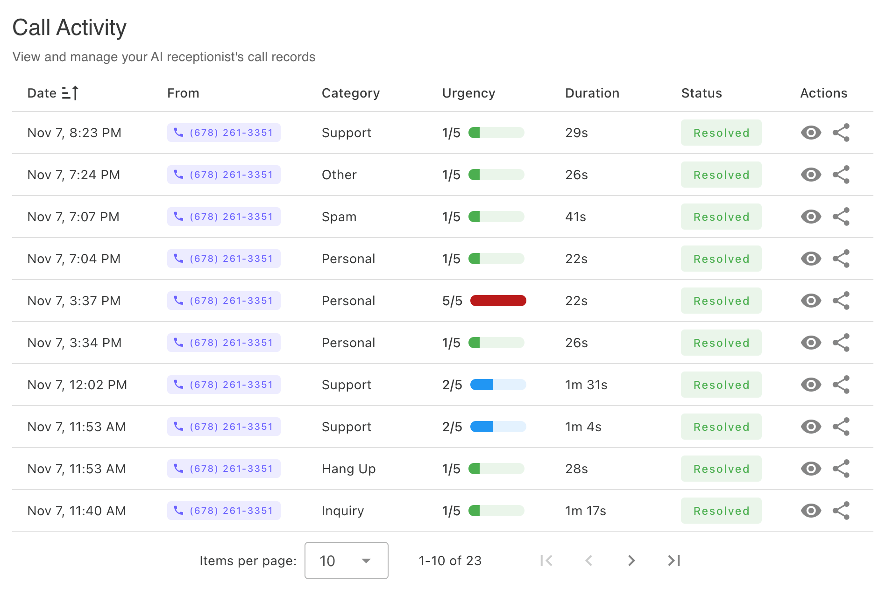View the Nov 7, 11:53 AM Support call
This screenshot has width=886, height=603.
click(x=811, y=426)
